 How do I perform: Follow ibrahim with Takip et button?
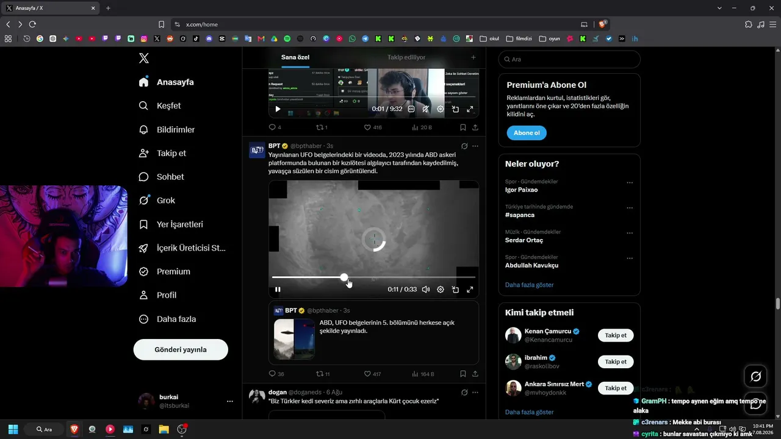coord(616,362)
